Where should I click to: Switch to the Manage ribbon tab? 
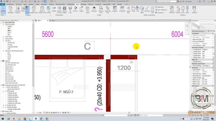[83, 4]
